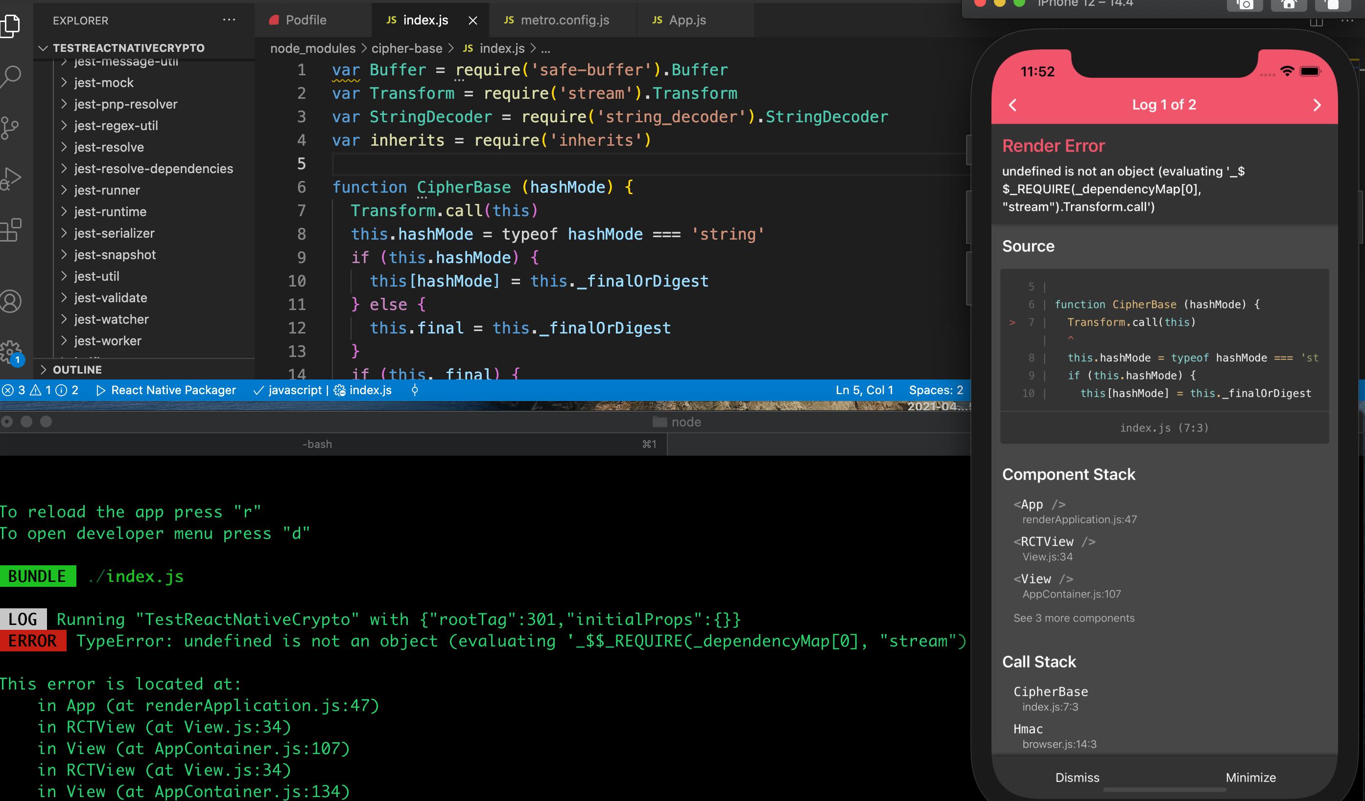Start React Native Packager from status bar

click(x=166, y=390)
